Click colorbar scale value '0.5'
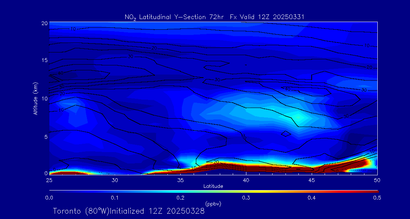This screenshot has height=219, width=410. click(x=377, y=198)
